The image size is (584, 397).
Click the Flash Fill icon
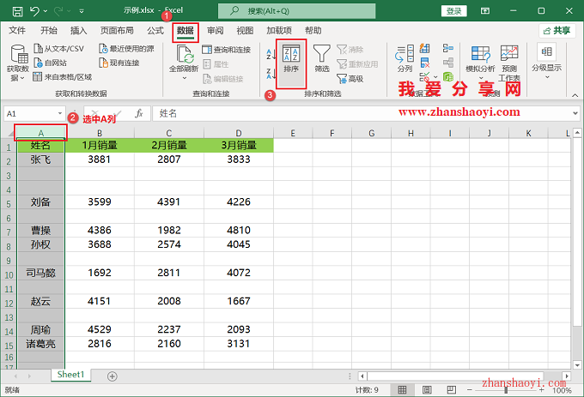point(424,48)
